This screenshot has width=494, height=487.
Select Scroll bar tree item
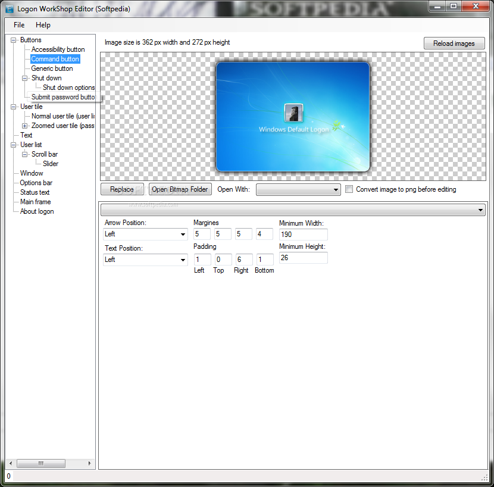point(45,154)
